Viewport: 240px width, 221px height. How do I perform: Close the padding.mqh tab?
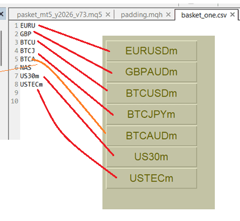point(168,15)
